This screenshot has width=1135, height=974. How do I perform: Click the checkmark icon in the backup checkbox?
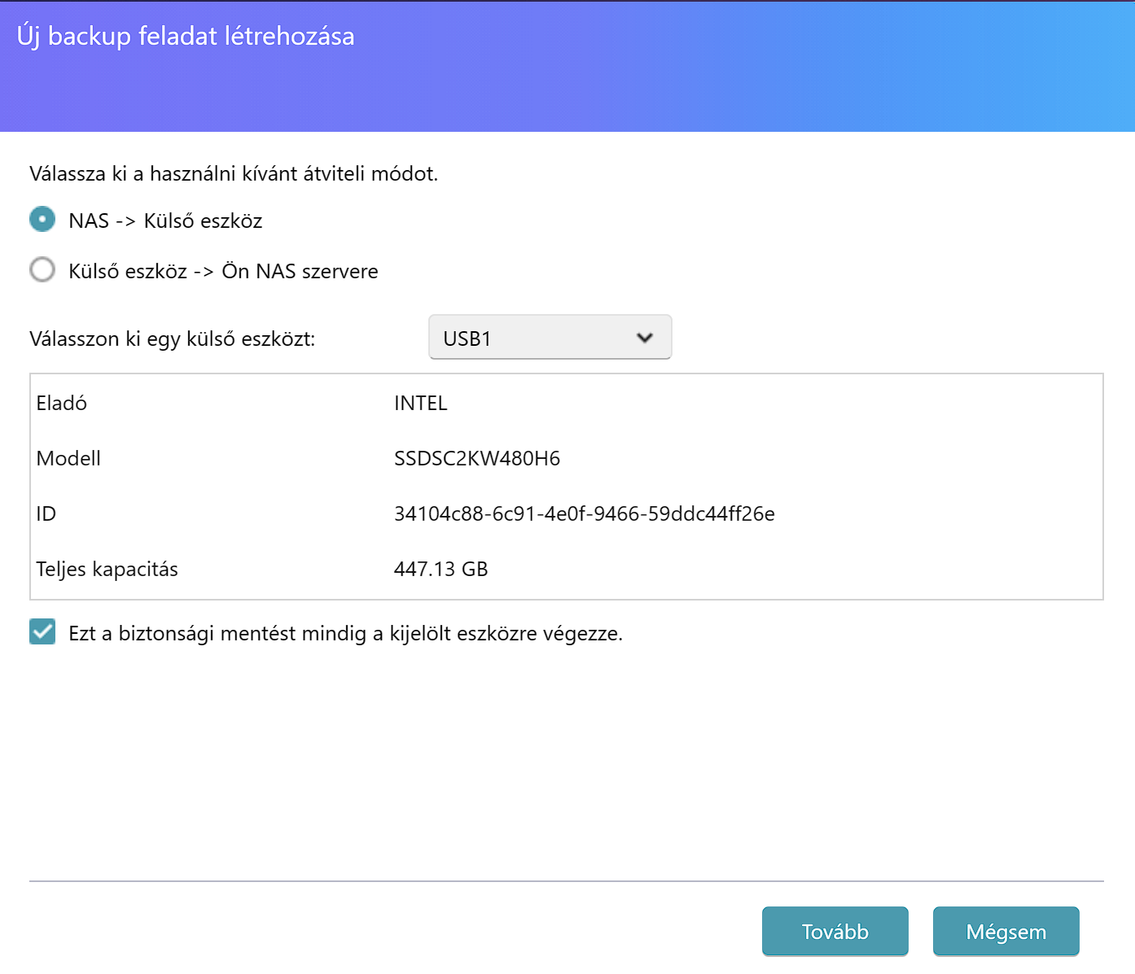click(42, 631)
